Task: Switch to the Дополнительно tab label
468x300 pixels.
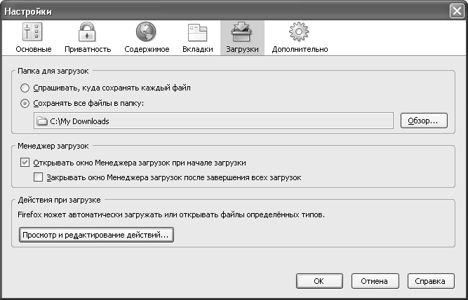Action: (300, 50)
